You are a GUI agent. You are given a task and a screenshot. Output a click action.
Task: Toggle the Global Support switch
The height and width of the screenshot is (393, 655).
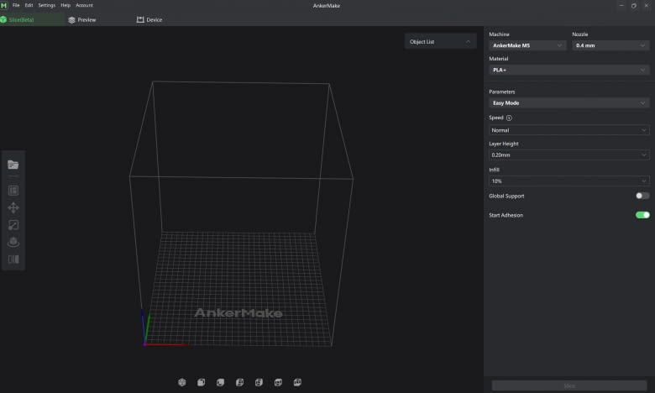pyautogui.click(x=642, y=196)
